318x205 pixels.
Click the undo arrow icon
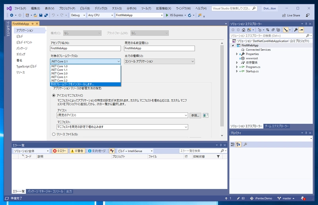click(53, 15)
